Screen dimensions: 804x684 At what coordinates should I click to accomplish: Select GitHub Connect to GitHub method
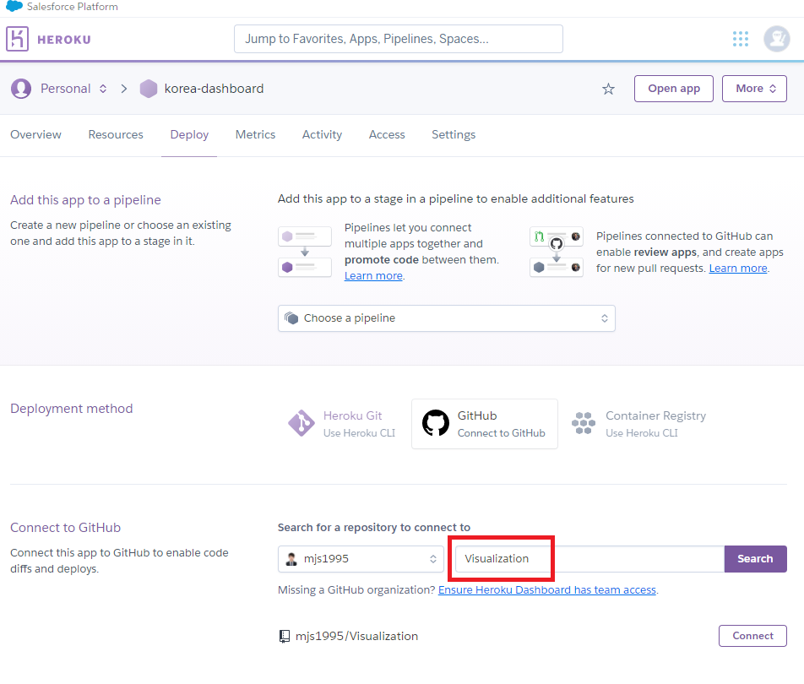coord(485,424)
